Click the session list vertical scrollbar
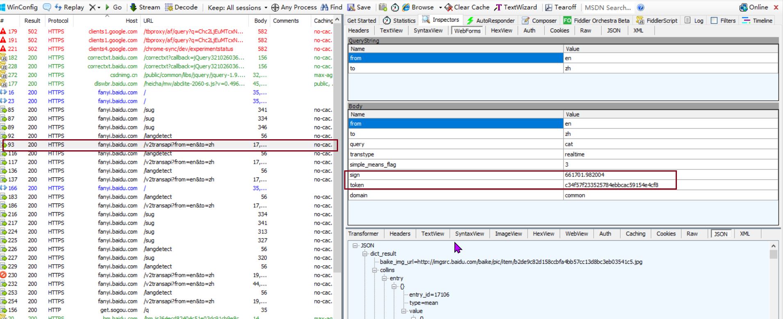Image resolution: width=783 pixels, height=319 pixels. click(x=337, y=147)
